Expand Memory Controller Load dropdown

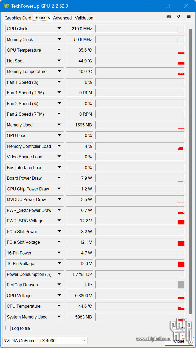coord(59,146)
